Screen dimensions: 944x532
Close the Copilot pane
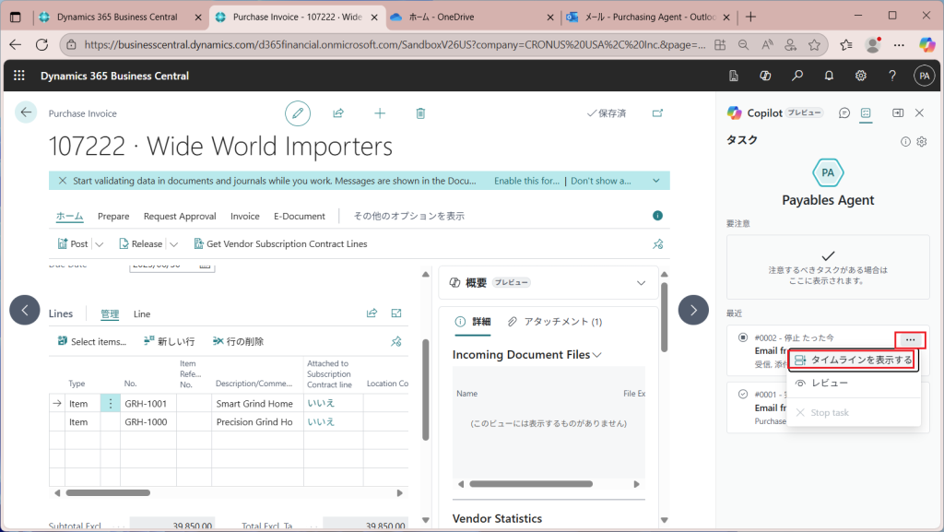(919, 112)
